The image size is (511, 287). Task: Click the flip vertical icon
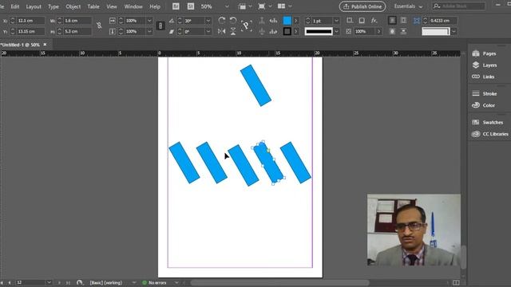tap(233, 31)
